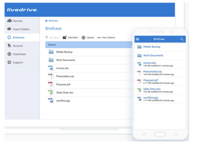The width and height of the screenshot is (201, 142).
Task: Click the Download arrow icon in sidebar
Action: point(9,54)
